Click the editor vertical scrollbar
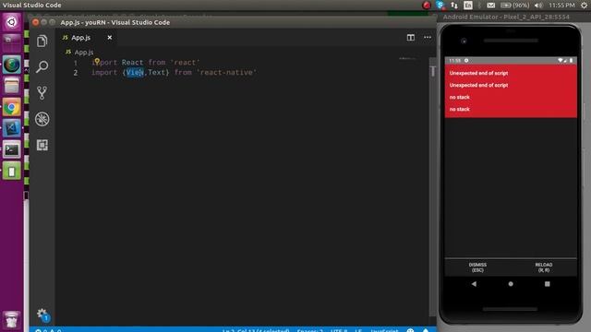 click(433, 188)
